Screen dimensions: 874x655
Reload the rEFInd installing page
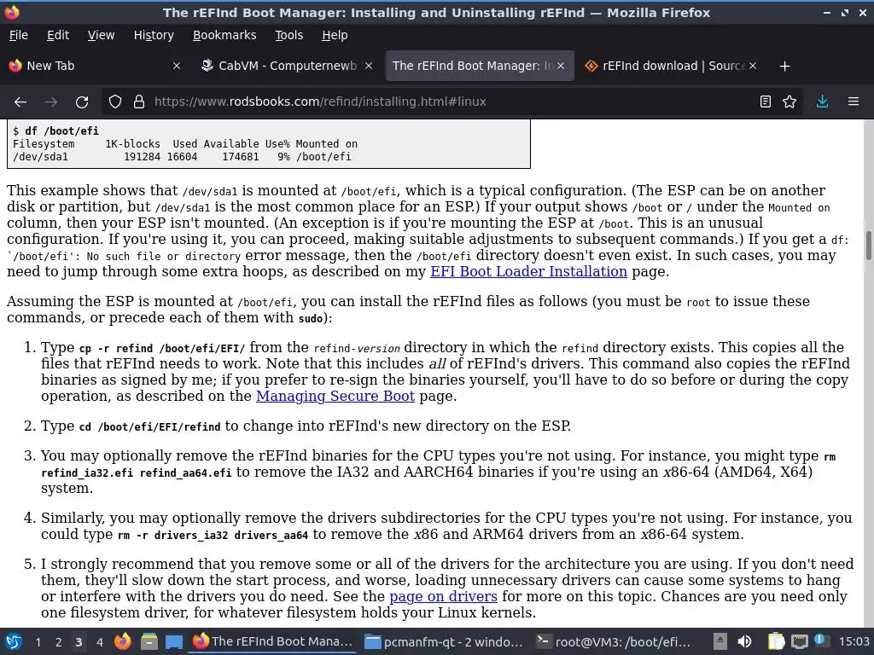(82, 102)
